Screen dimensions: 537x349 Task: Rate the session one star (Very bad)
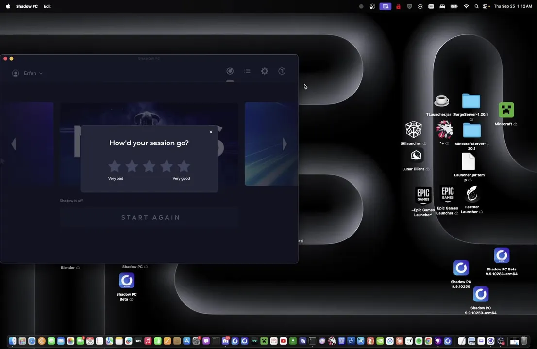[115, 166]
